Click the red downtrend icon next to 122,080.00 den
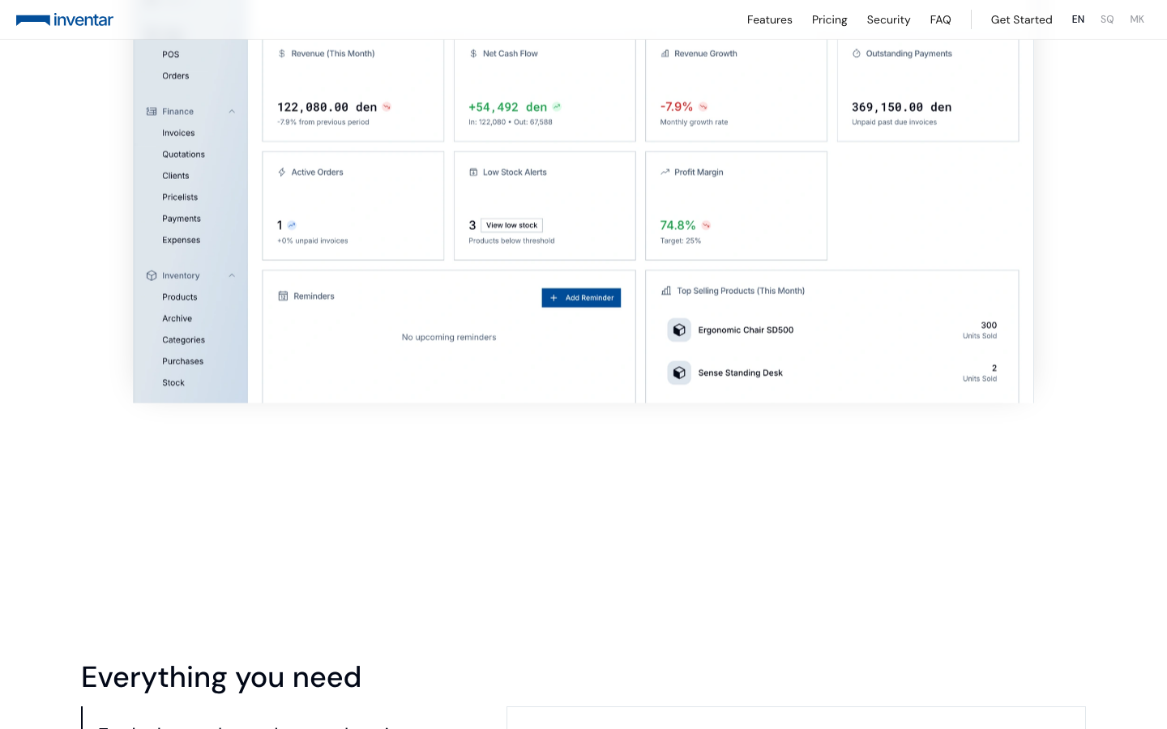Viewport: 1167px width, 729px height. pyautogui.click(x=387, y=107)
